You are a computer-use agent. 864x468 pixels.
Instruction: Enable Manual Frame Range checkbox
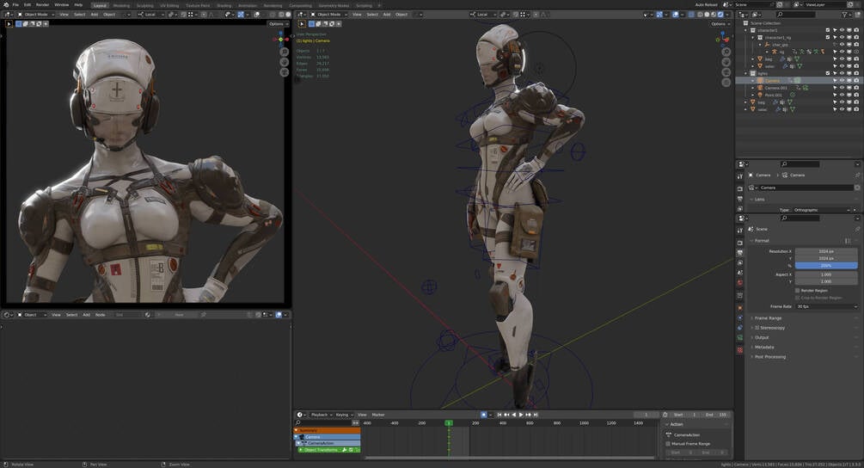click(668, 443)
